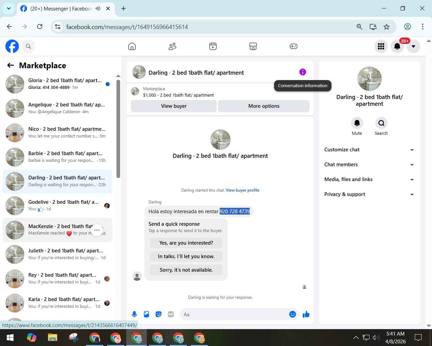Click Darling's listing thumbnail in right panel
The width and height of the screenshot is (432, 346).
tap(370, 79)
